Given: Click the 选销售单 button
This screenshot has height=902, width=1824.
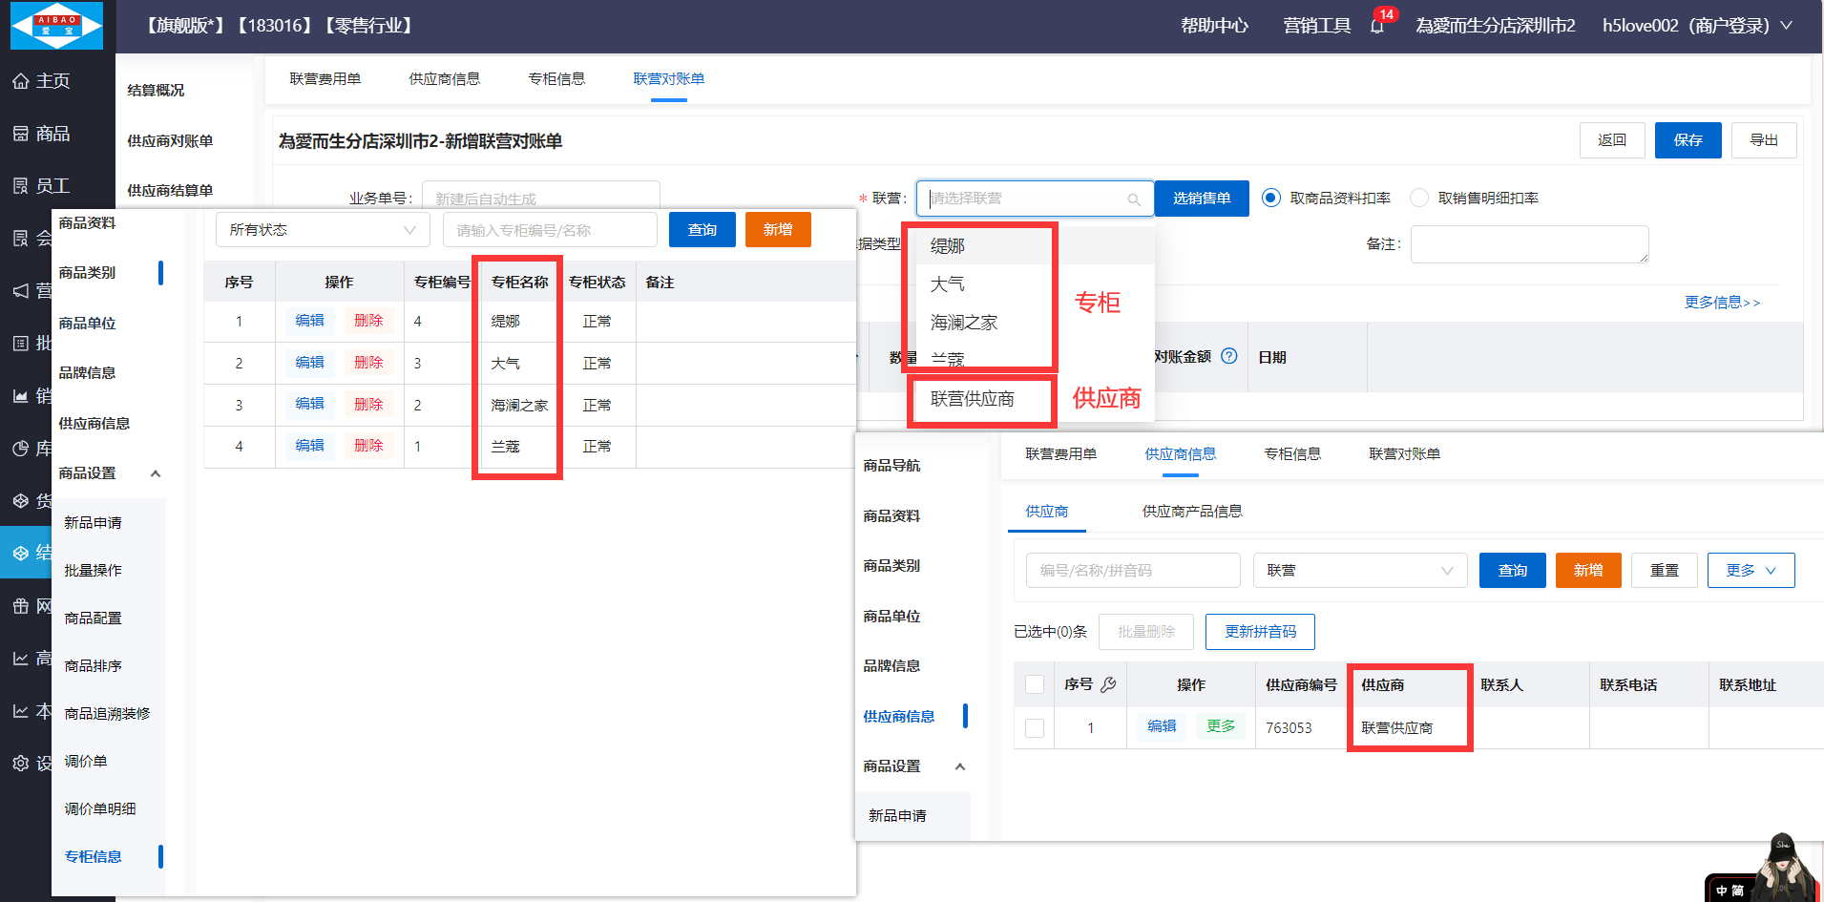Looking at the screenshot, I should click(1201, 199).
